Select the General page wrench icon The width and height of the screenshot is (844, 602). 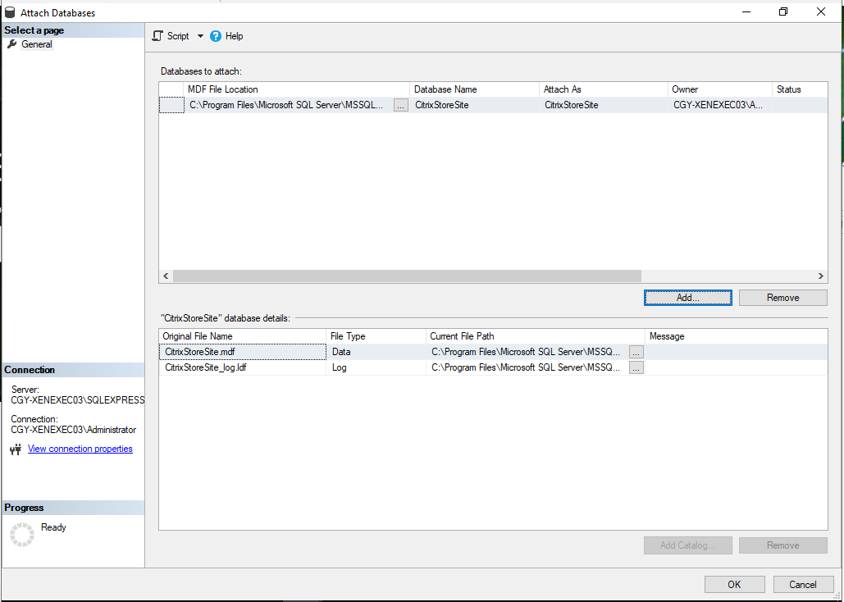tap(11, 44)
